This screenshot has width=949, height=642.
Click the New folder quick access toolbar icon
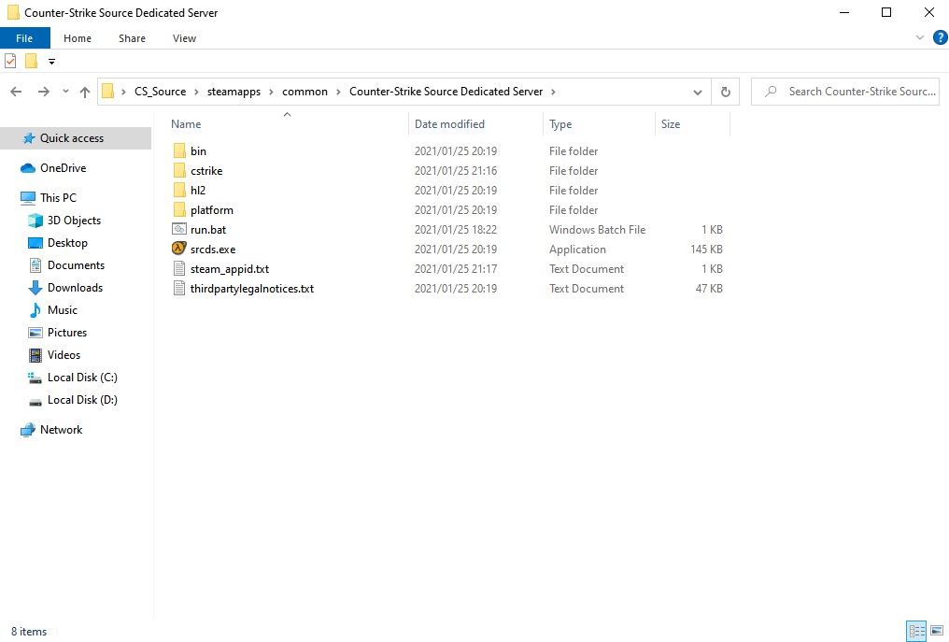pos(31,61)
